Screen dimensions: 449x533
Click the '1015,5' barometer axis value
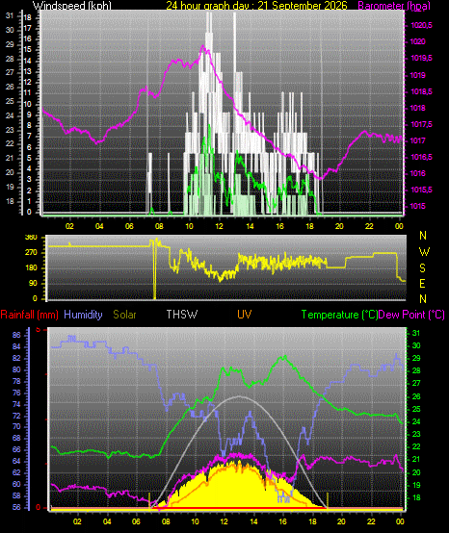[x=421, y=190]
